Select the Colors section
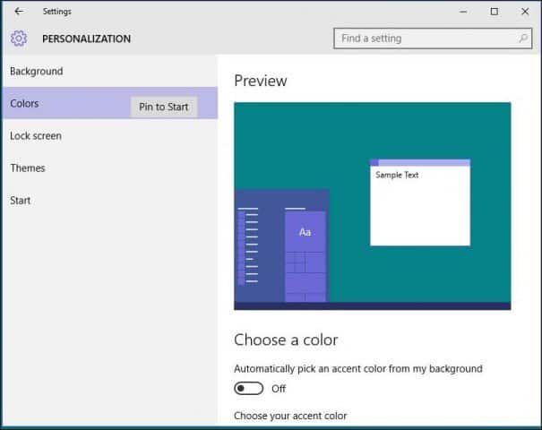The height and width of the screenshot is (430, 542). click(110, 103)
